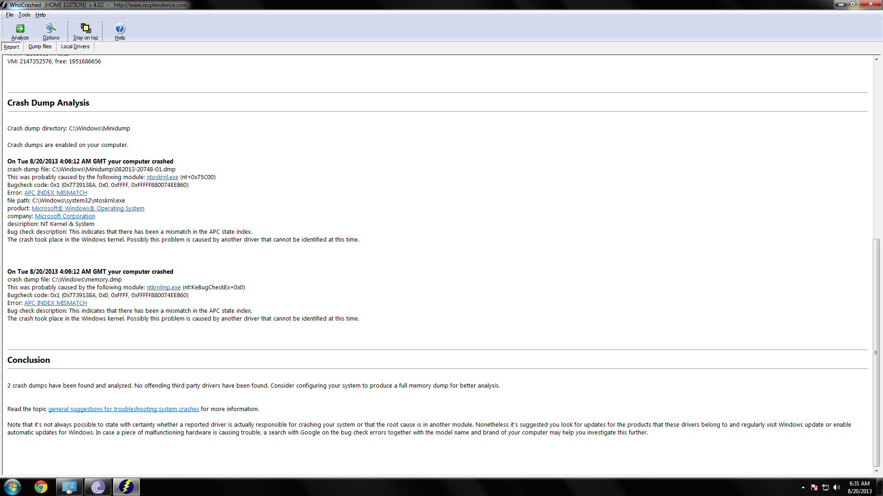Click the vertical scrollbar thumb

[876, 351]
